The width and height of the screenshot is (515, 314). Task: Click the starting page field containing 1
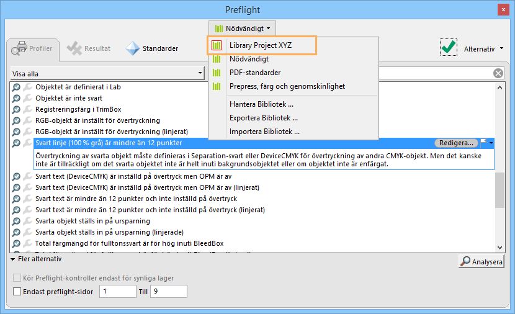pyautogui.click(x=118, y=291)
